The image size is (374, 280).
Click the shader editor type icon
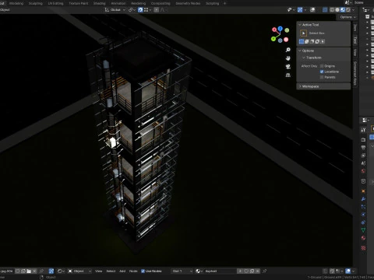coord(61,271)
